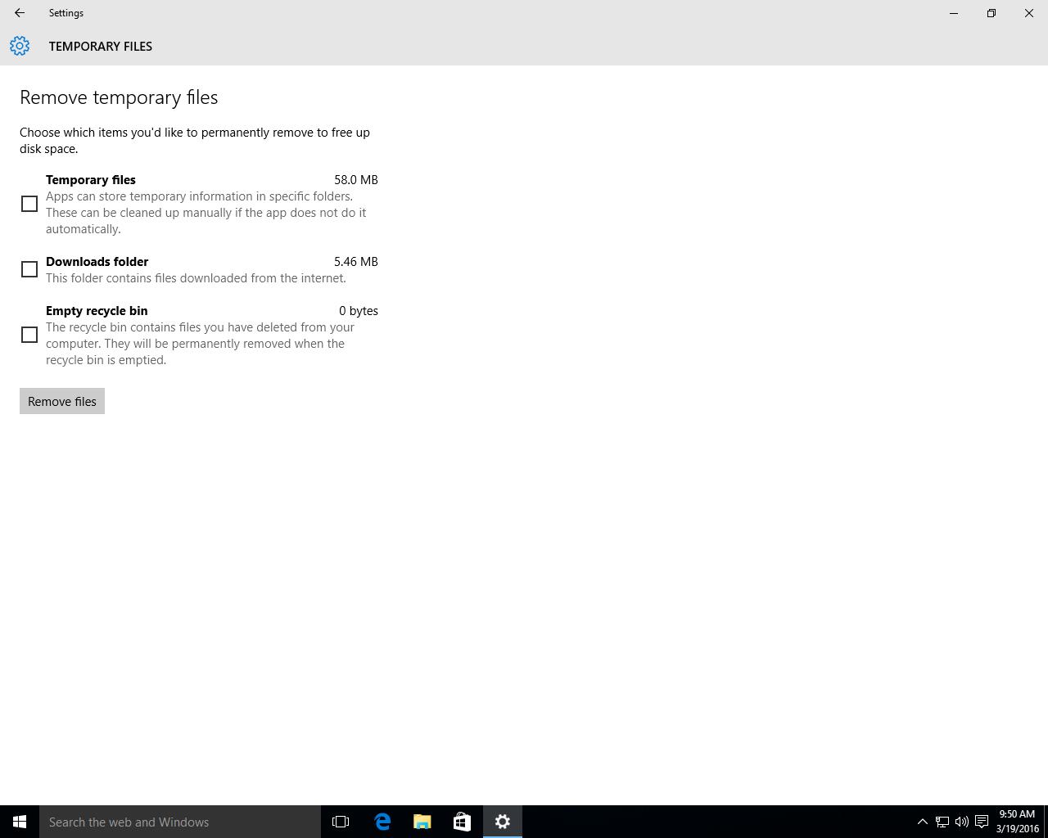Click the Remove files button
This screenshot has height=838, width=1048.
pos(62,401)
